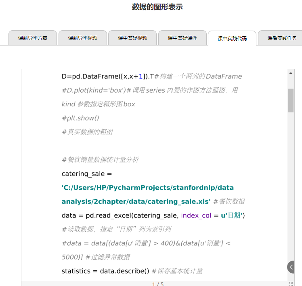Image resolution: width=302 pixels, height=286 pixels.
Task: Click the vertical scrollbar thumb
Action: pos(291,100)
